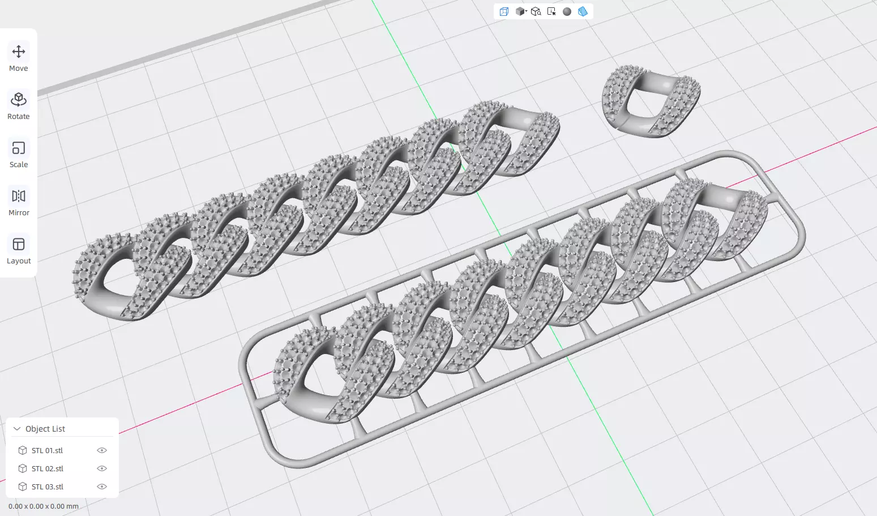877x516 pixels.
Task: Click the cube icon beside STL 01.stl
Action: pos(23,450)
